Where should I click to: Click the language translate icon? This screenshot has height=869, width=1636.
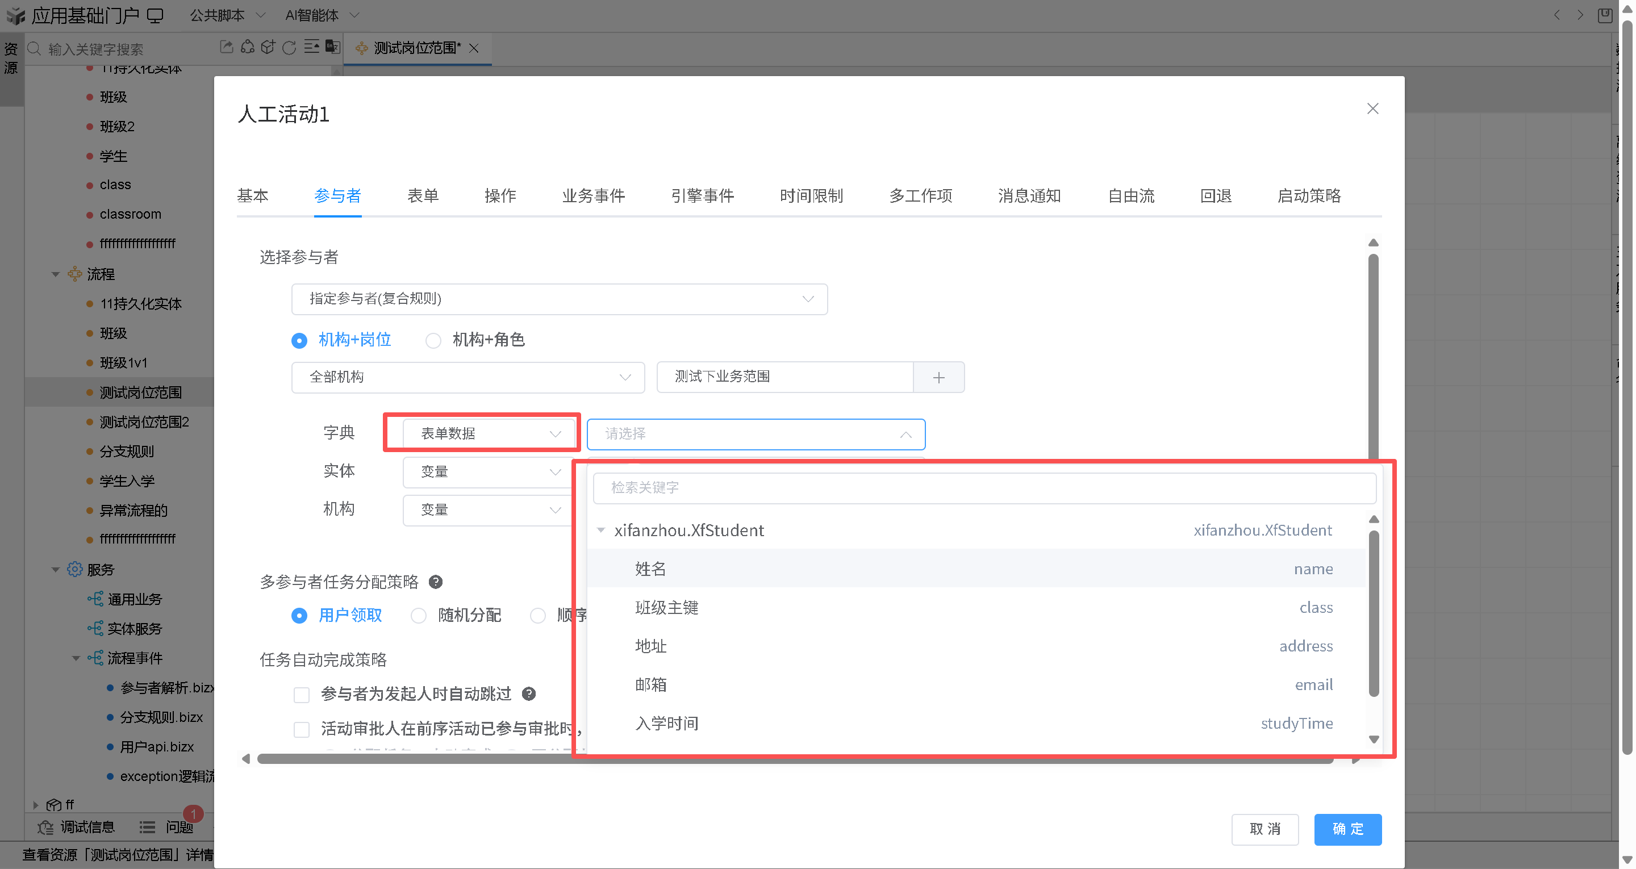click(333, 47)
